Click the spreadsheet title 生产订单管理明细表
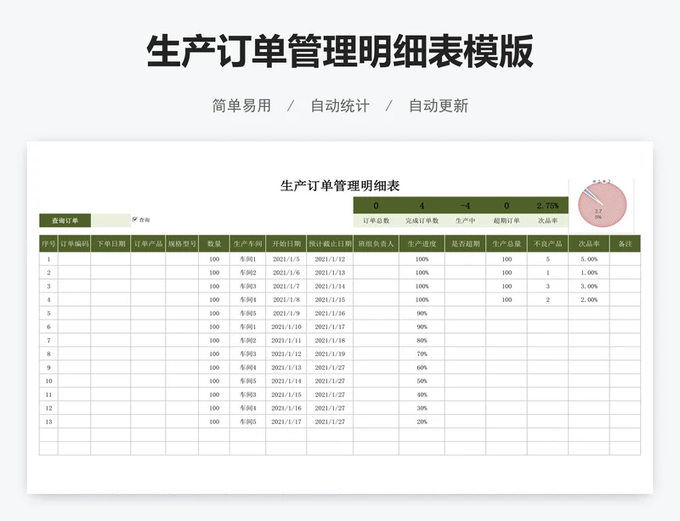The height and width of the screenshot is (521, 680). tap(339, 185)
